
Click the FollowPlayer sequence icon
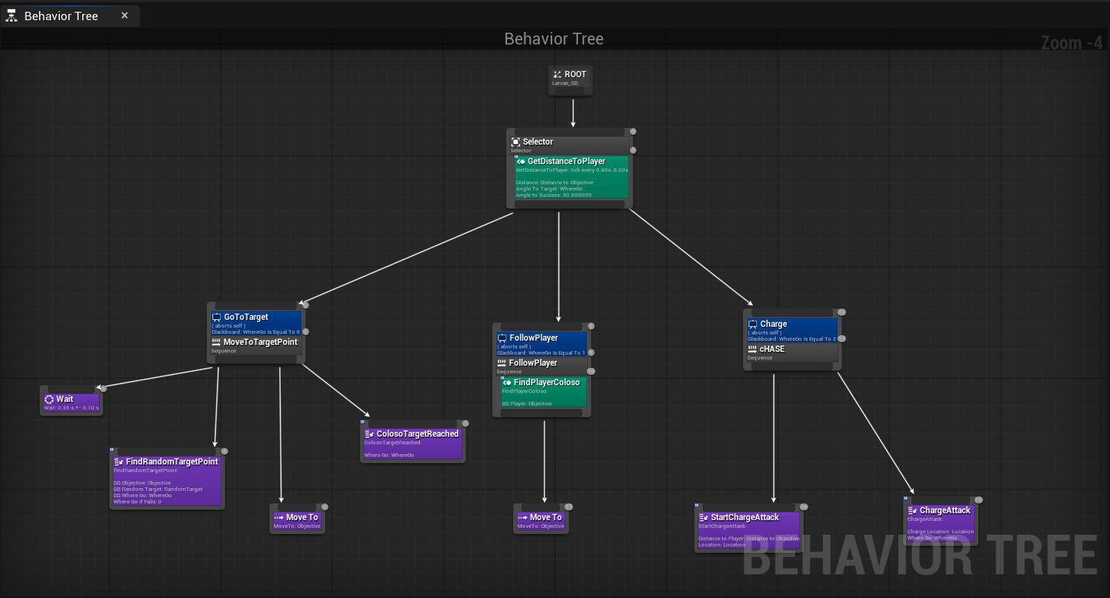point(501,363)
